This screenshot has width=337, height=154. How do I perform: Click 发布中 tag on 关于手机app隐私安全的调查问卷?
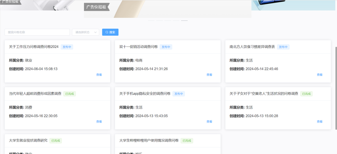179,94
